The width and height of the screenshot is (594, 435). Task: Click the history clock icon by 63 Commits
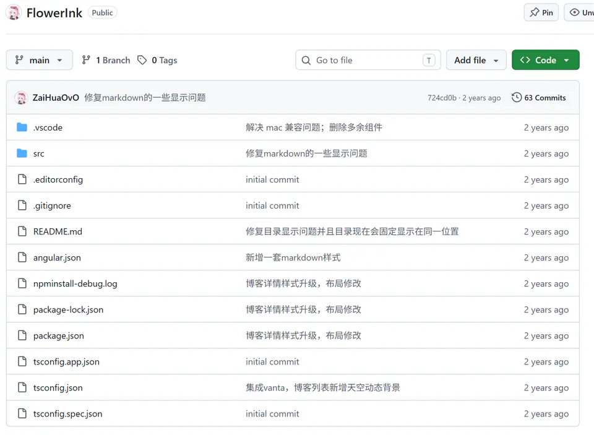(516, 97)
